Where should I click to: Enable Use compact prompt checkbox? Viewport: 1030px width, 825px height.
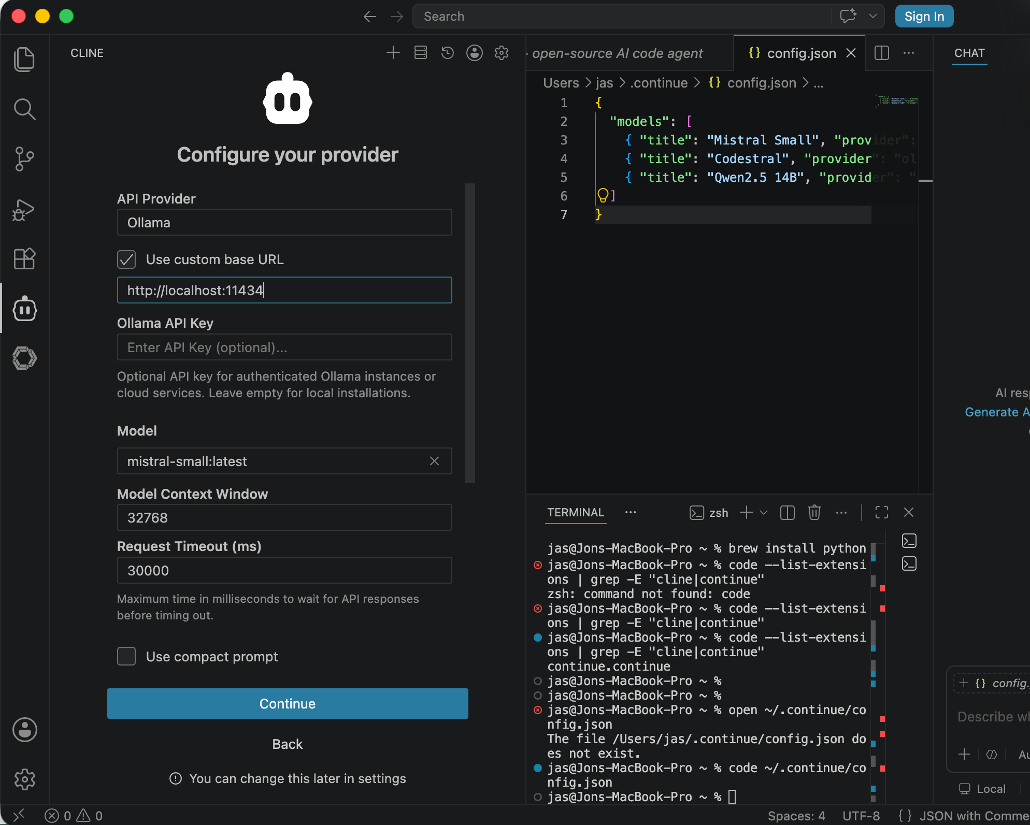[x=126, y=656]
